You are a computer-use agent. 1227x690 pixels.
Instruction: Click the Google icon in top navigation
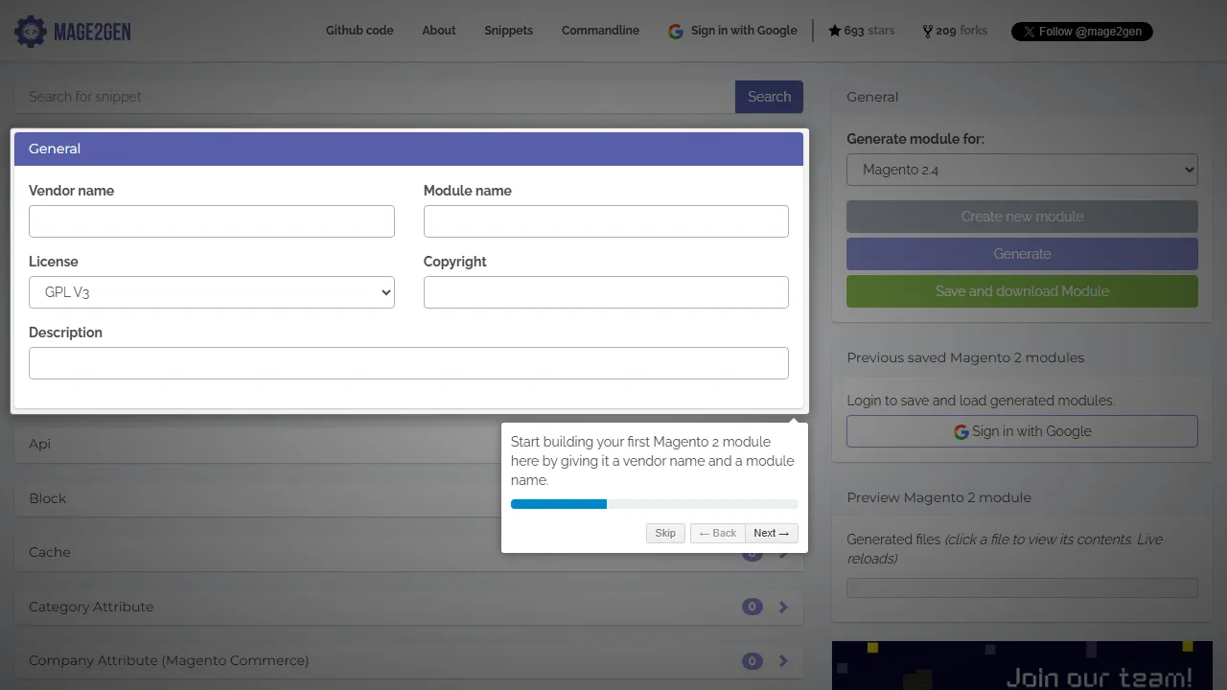pos(676,31)
